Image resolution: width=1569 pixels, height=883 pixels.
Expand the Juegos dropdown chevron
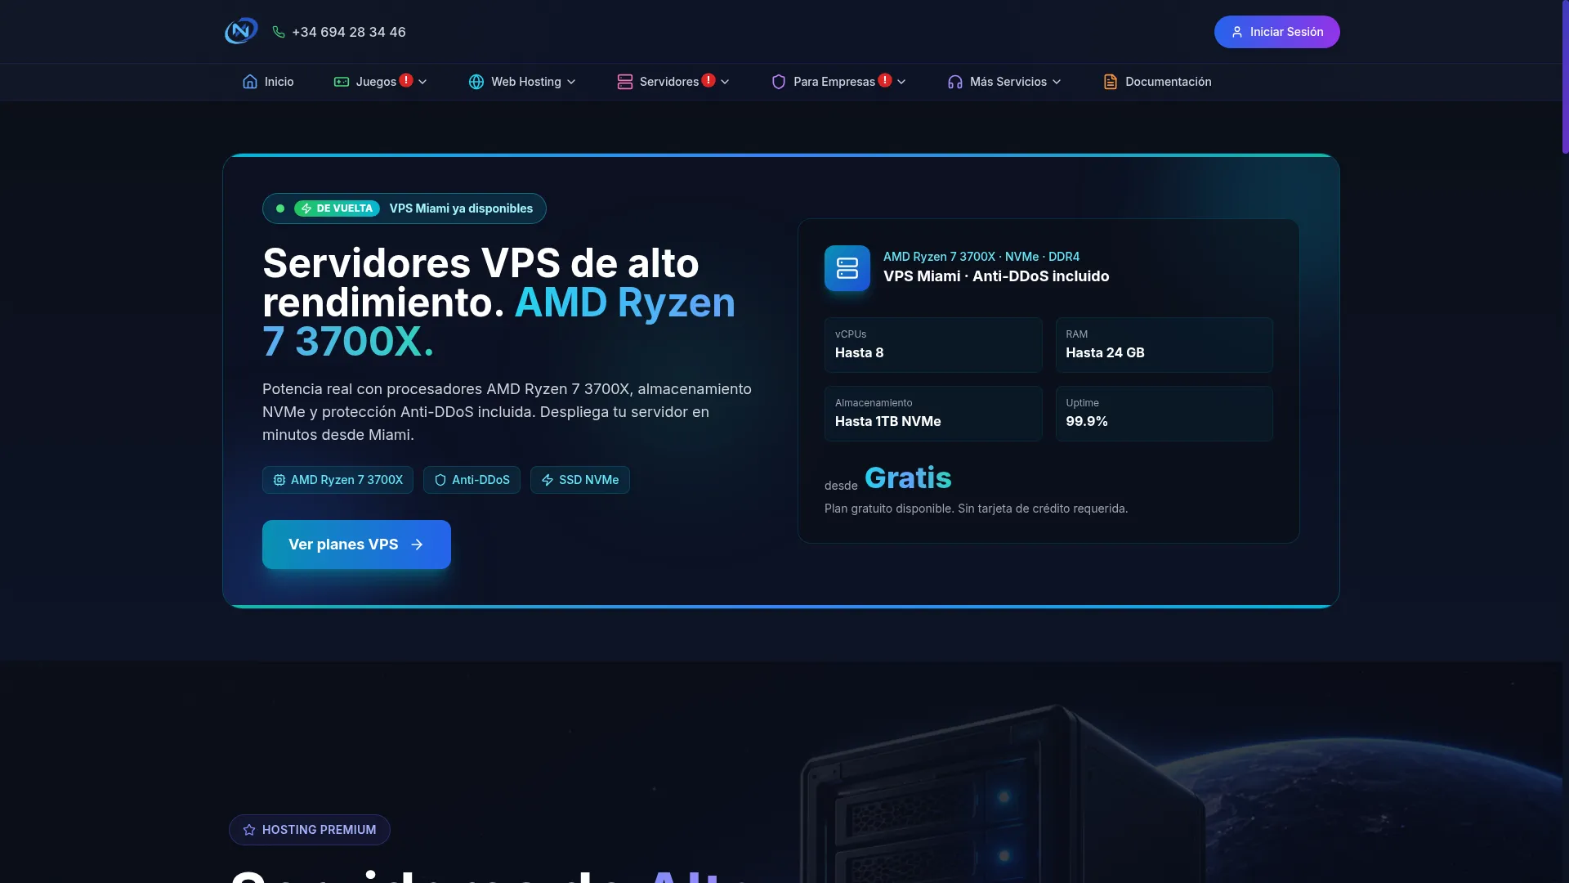422,82
